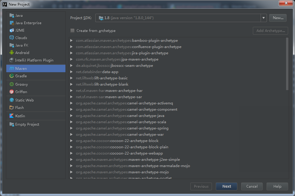Select camel-archetype-war archetype
The width and height of the screenshot is (295, 196).
[x=120, y=135]
